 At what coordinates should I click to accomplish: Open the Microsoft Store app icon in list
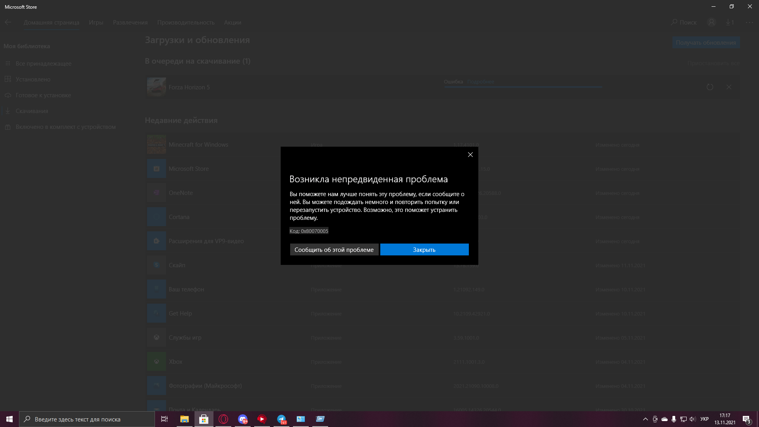(157, 169)
